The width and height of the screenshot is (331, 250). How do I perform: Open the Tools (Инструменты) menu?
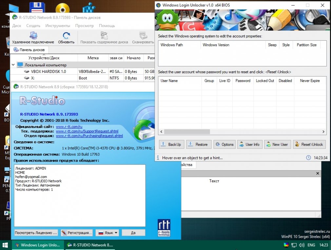pyautogui.click(x=58, y=26)
